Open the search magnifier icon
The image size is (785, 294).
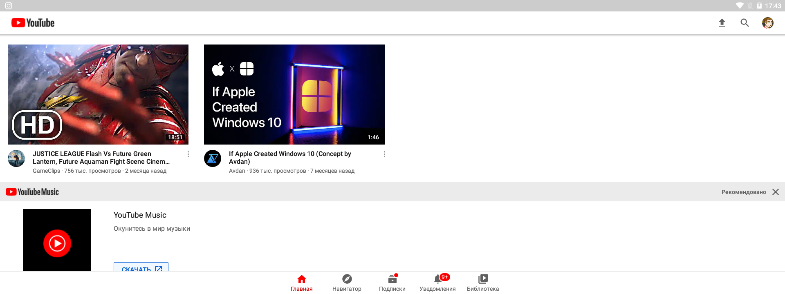[745, 23]
